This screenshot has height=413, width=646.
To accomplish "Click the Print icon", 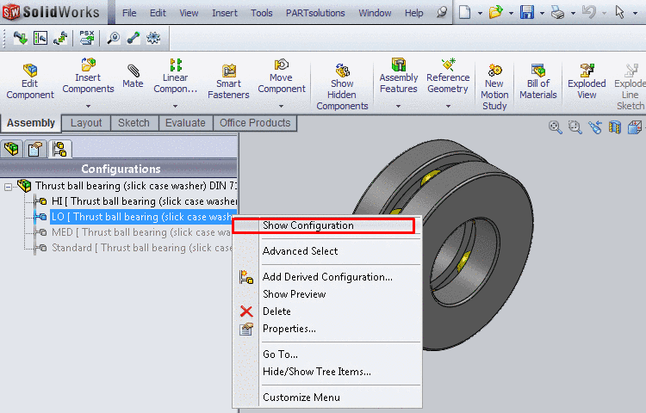I will tap(558, 13).
